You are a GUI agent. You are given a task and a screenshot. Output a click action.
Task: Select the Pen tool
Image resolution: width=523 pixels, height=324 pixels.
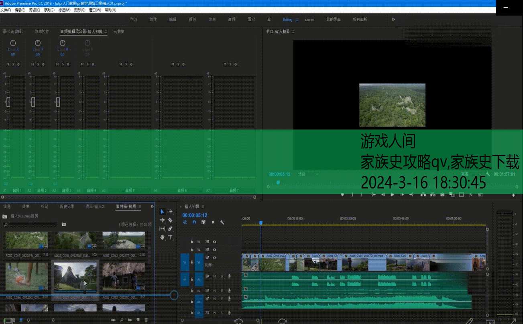click(x=170, y=229)
